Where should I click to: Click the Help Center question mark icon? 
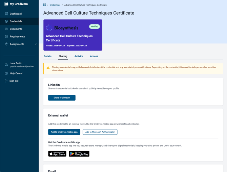coord(6,73)
